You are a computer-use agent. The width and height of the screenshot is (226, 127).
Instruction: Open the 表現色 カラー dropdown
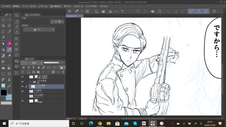39,29
